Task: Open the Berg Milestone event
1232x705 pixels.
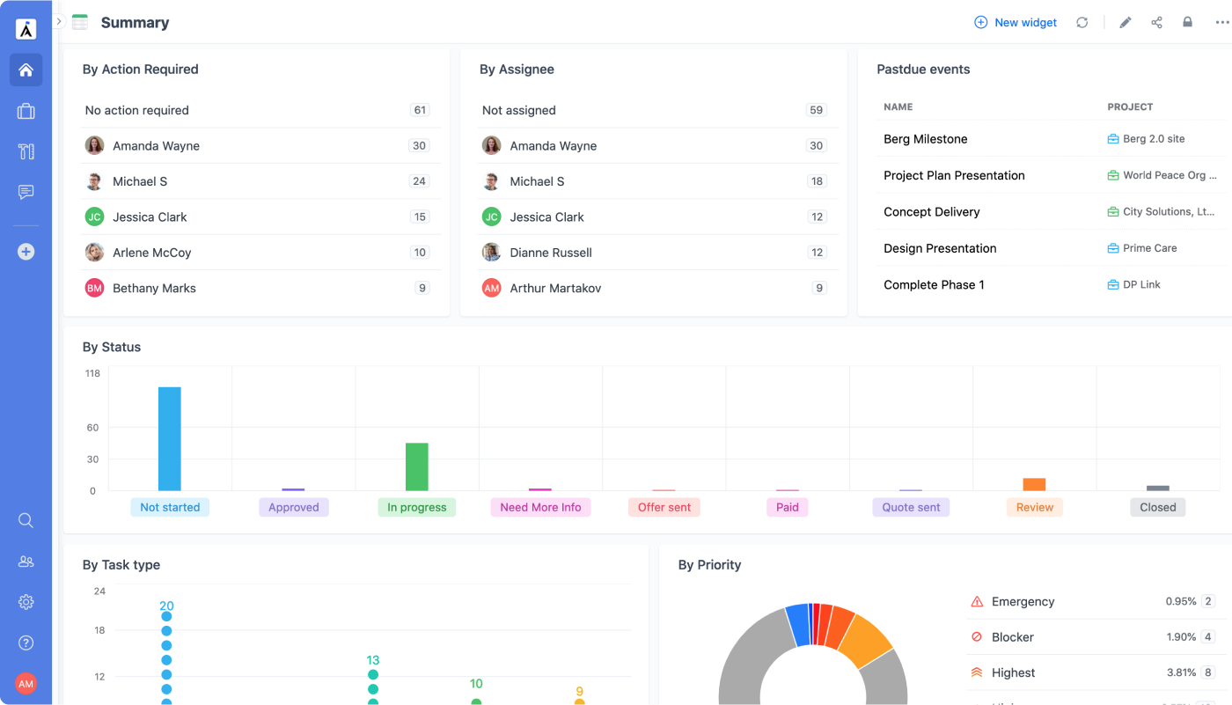Action: tap(925, 139)
